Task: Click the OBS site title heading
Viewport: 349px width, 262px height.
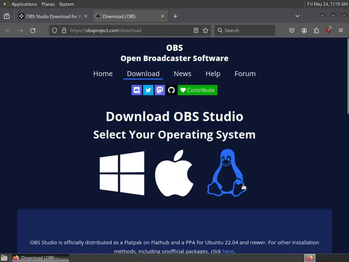Action: (x=174, y=53)
